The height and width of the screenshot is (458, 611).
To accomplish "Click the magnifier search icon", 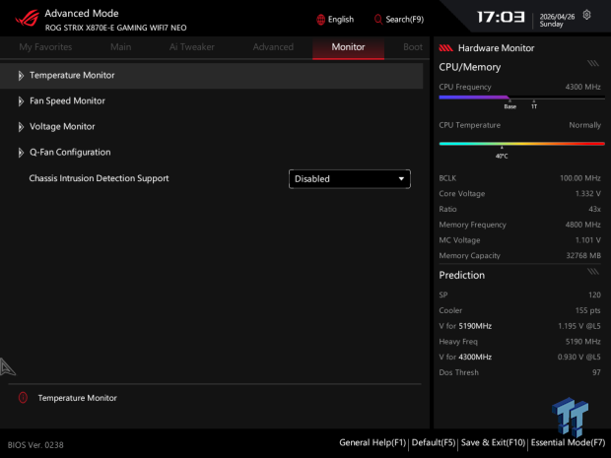I will click(378, 19).
